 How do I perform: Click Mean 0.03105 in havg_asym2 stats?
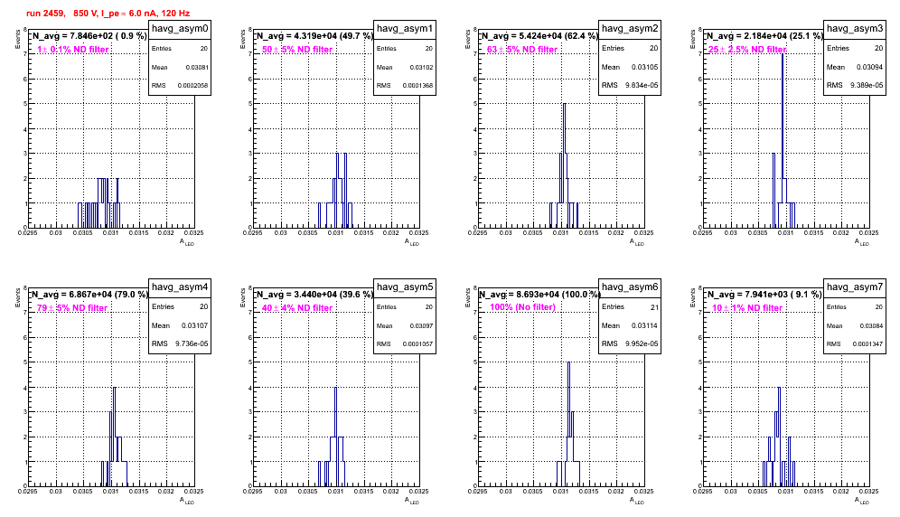(630, 67)
